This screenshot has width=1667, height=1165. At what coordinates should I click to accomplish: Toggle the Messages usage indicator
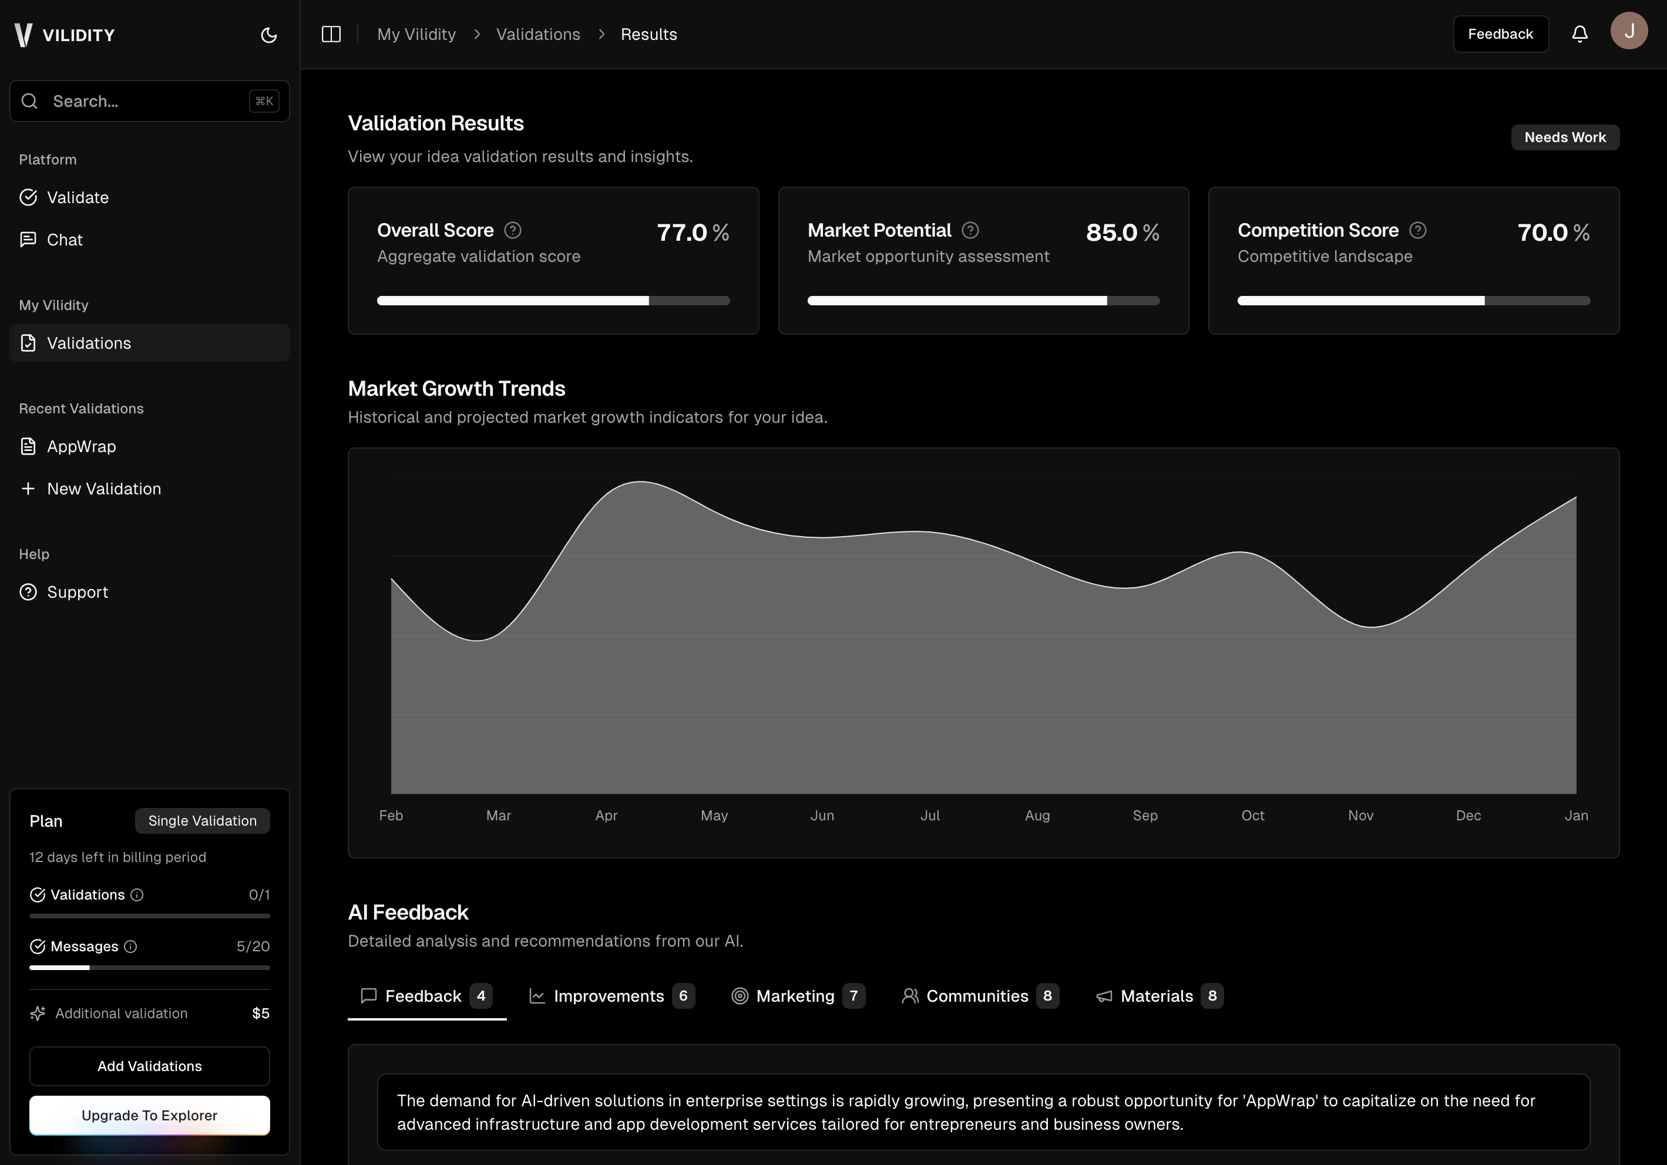tap(130, 947)
